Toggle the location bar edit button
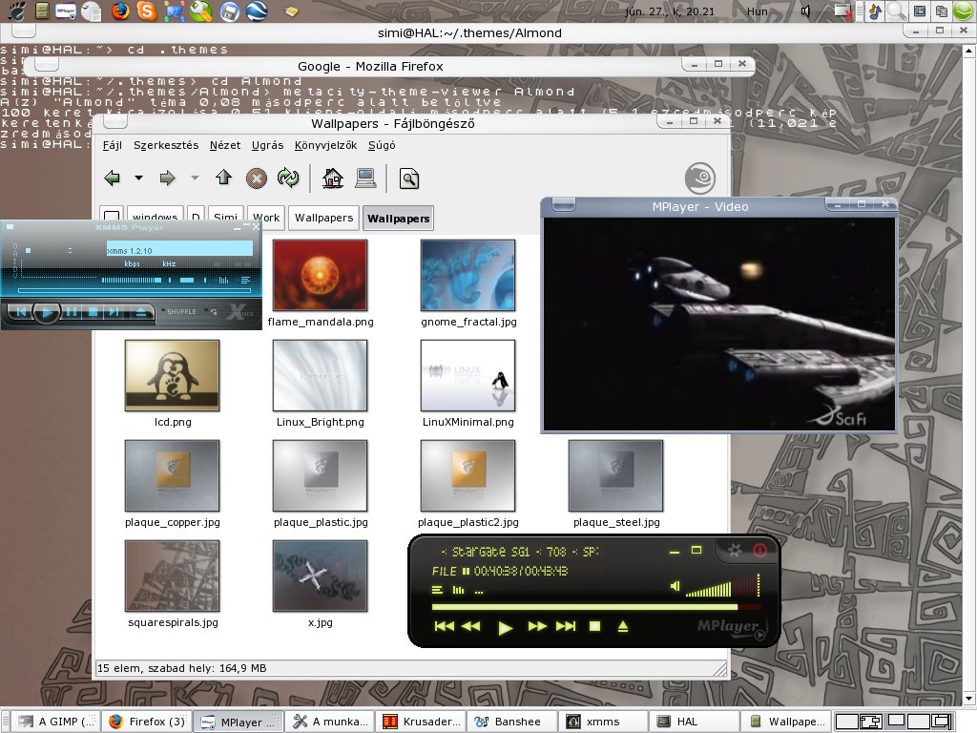 click(111, 217)
